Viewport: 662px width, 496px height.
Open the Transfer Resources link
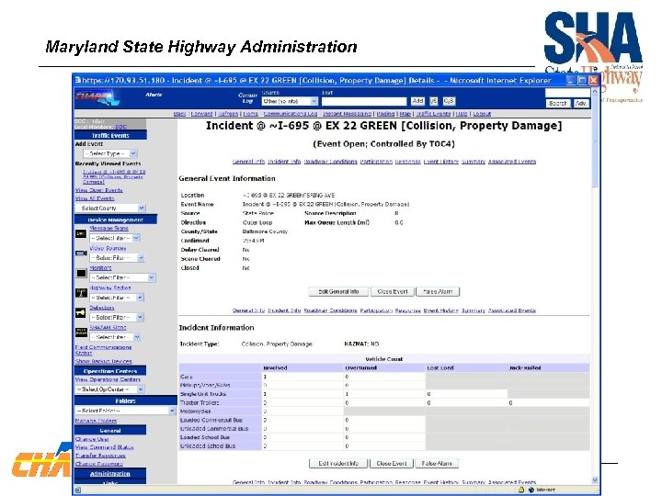click(x=100, y=456)
